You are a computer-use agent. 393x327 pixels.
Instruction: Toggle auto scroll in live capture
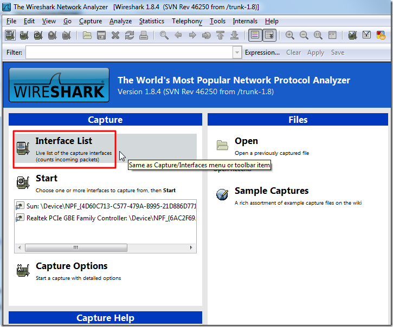pyautogui.click(x=269, y=35)
